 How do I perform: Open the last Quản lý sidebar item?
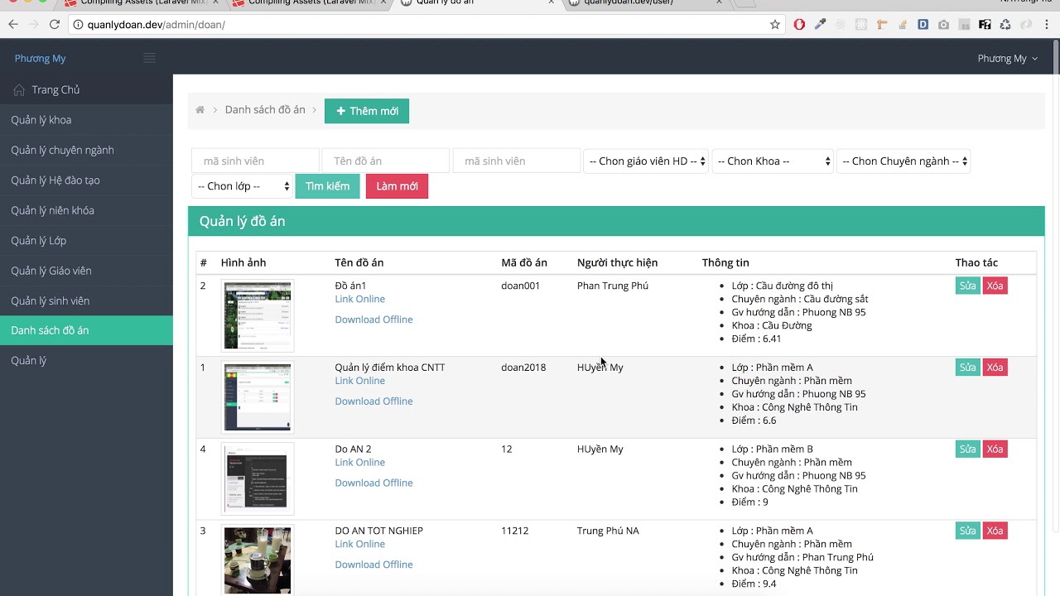[86, 361]
